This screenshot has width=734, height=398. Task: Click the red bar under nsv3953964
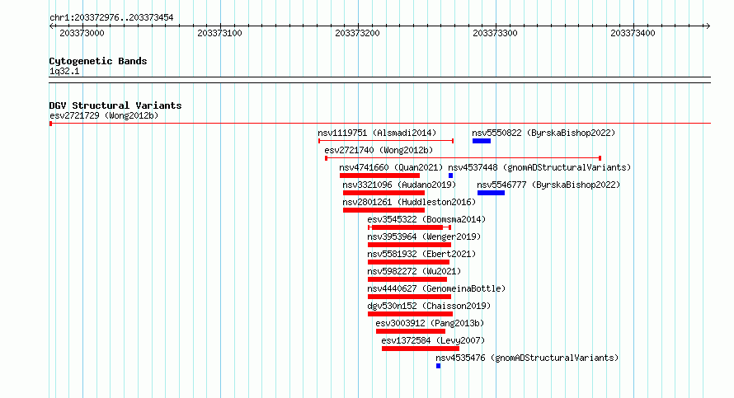coord(410,245)
